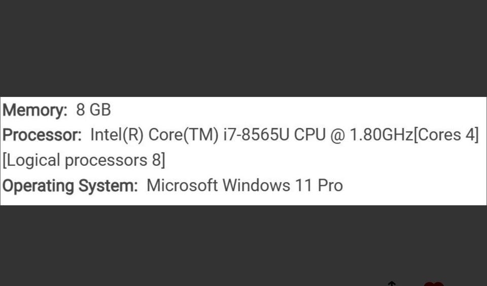Screen dimensions: 487x286
Task: Click the word "Microsoft"
Action: click(x=182, y=186)
